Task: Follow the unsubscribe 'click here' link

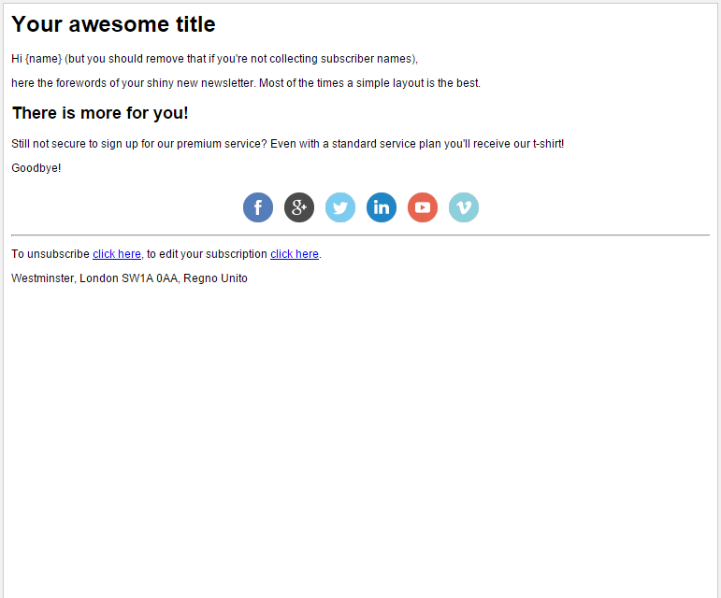Action: click(x=117, y=254)
